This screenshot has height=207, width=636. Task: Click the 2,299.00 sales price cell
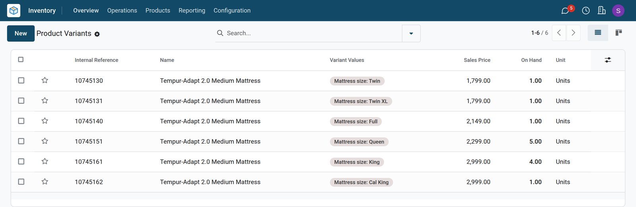(x=478, y=142)
